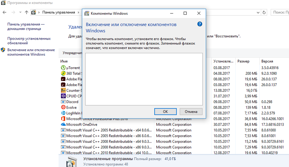Click the control panel icon in address bar
This screenshot has height=167, width=289.
coord(33,12)
